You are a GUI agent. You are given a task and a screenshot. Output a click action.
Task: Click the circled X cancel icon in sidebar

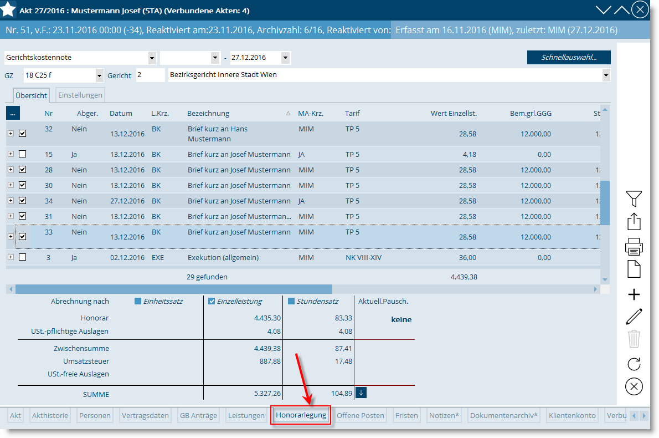[x=634, y=386]
